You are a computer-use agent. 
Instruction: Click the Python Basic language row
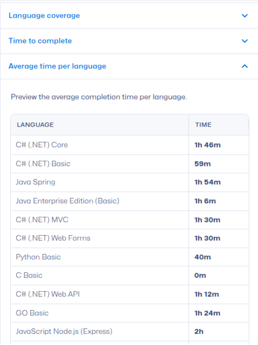tap(130, 257)
